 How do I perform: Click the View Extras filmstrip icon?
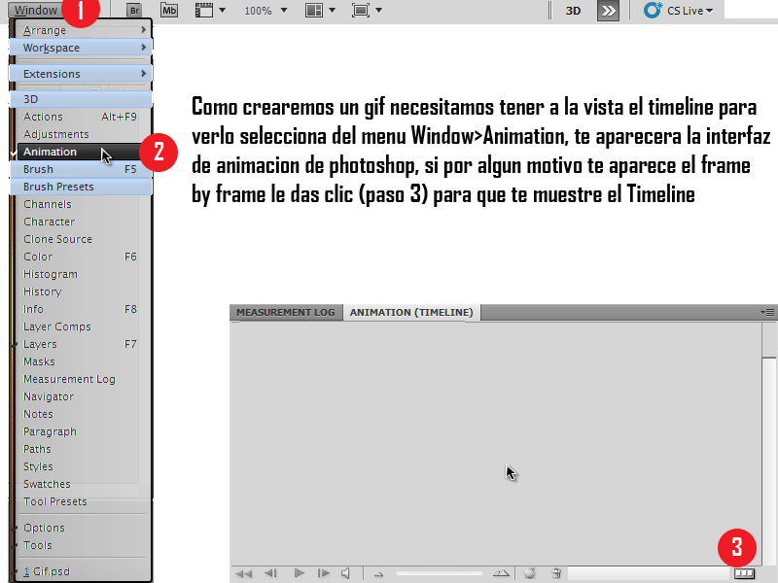(204, 11)
